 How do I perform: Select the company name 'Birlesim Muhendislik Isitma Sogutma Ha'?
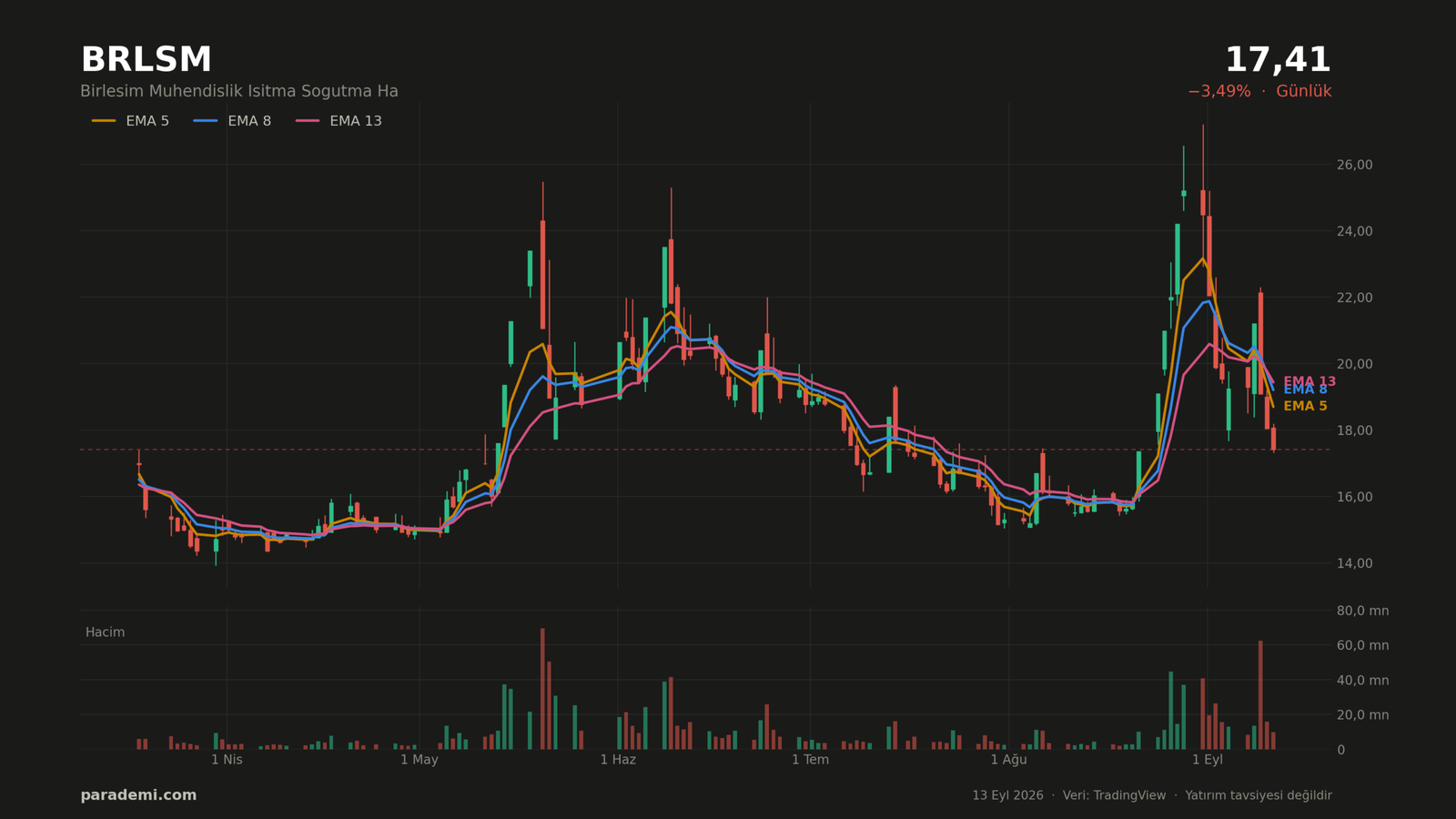pyautogui.click(x=239, y=92)
